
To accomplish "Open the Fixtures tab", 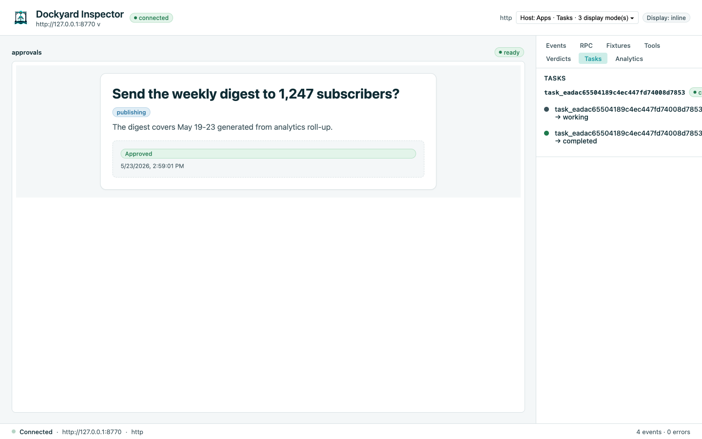I will 618,45.
